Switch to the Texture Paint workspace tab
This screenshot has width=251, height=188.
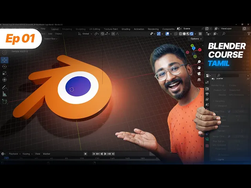[111, 29]
